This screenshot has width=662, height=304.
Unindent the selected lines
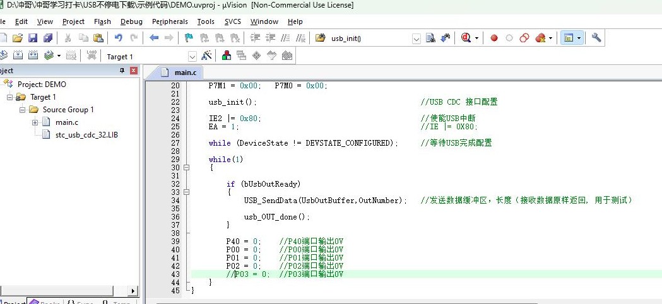(270, 38)
